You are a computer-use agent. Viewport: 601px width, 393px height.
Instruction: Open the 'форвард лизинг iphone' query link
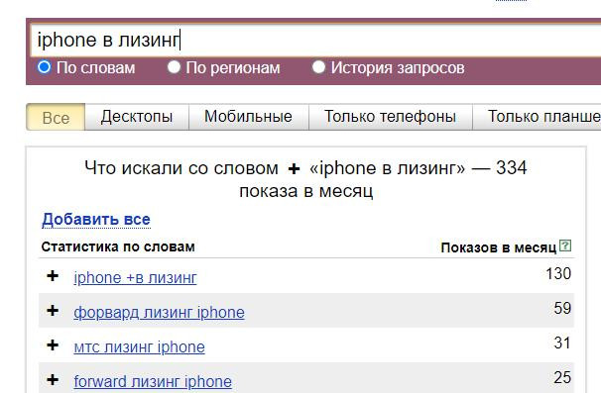click(159, 313)
